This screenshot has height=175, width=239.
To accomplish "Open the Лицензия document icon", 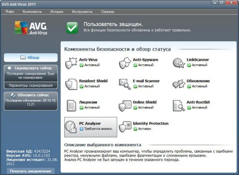I will pyautogui.click(x=72, y=106).
